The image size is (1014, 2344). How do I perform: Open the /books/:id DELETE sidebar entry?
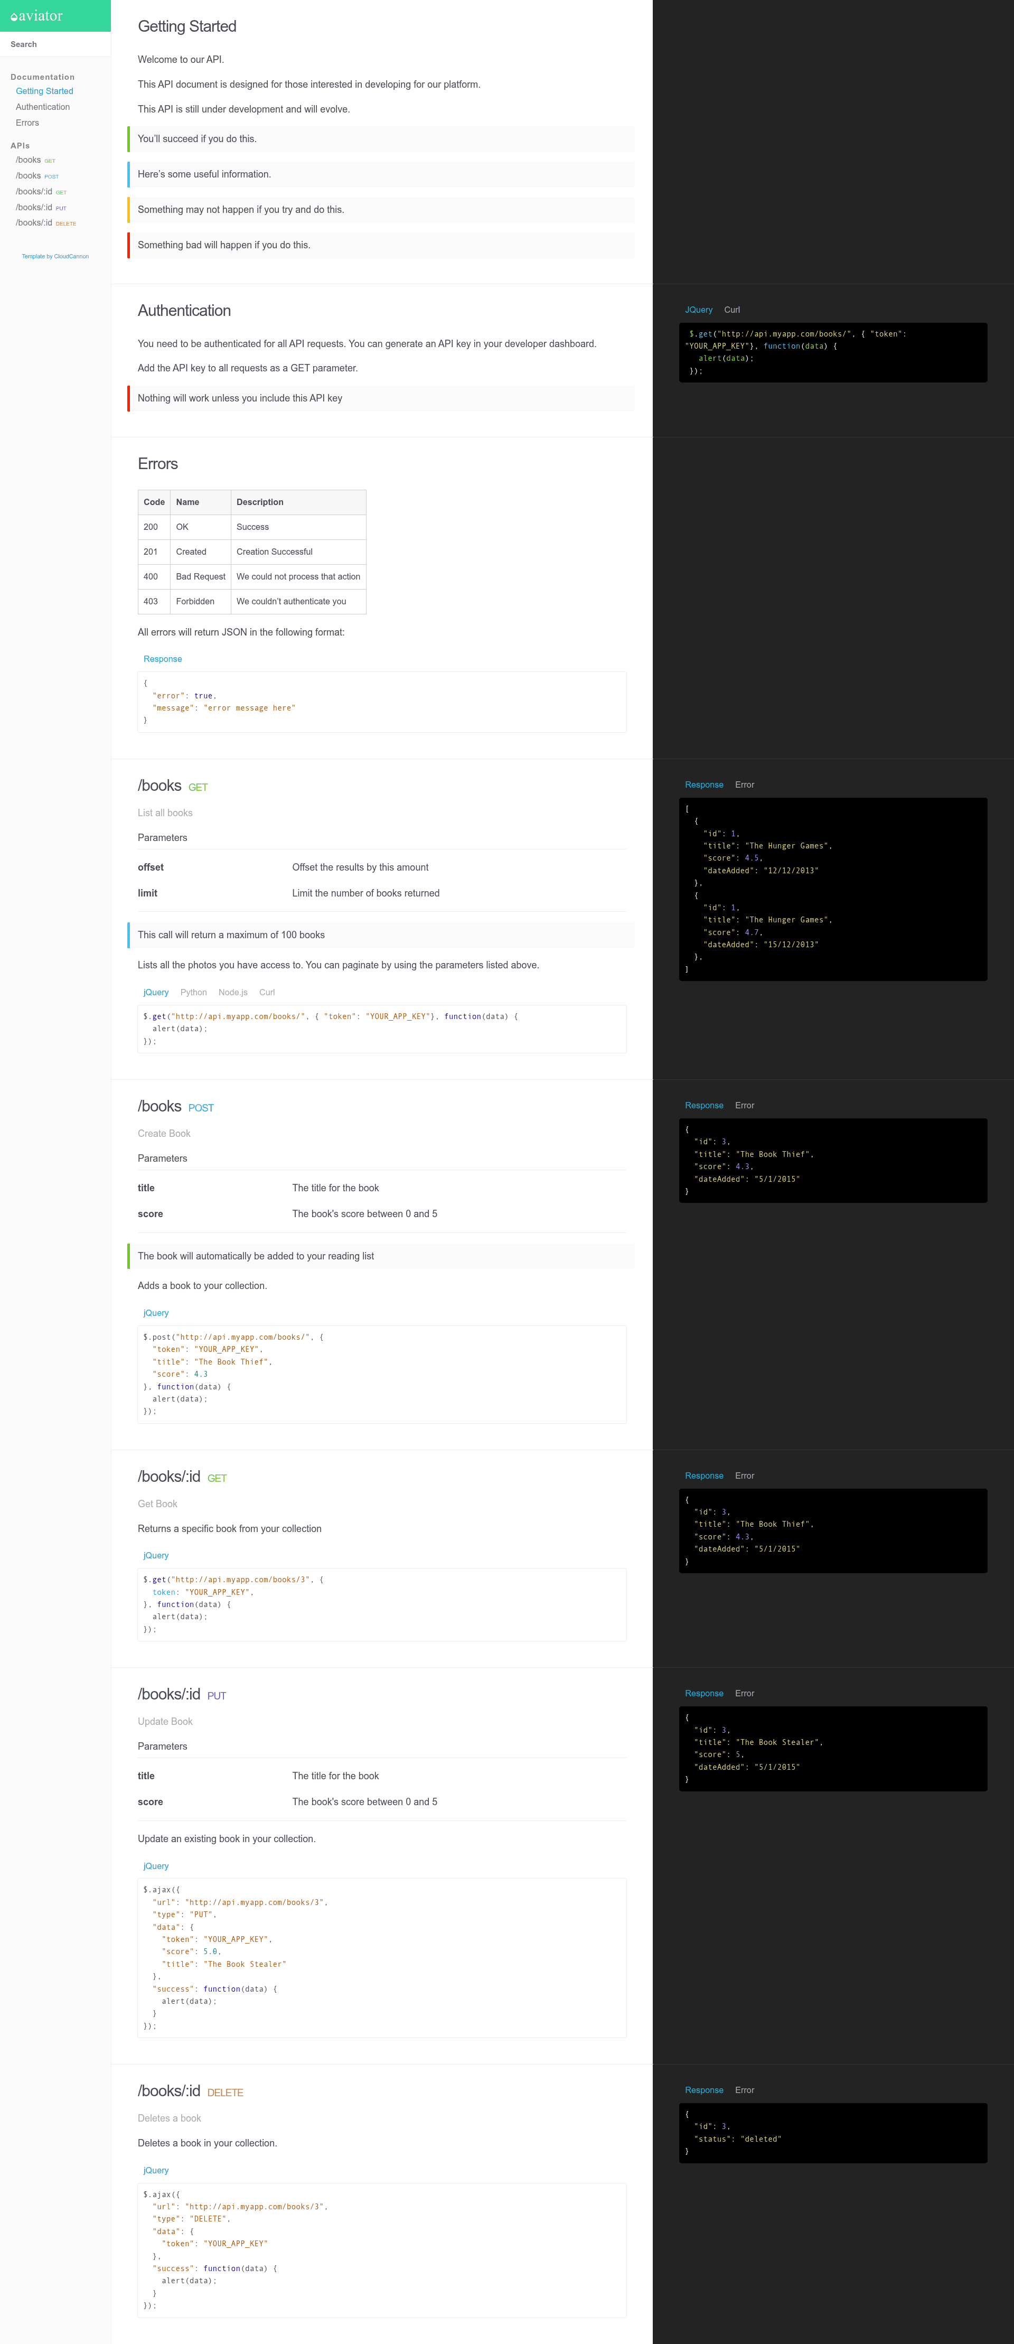coord(45,223)
